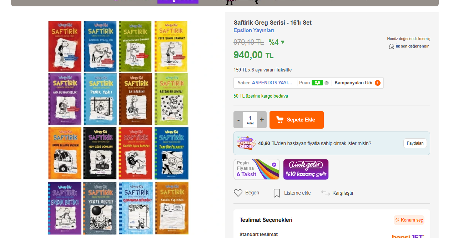453x238 pixels.
Task: Click the question mark next to Puan
Action: 326,83
